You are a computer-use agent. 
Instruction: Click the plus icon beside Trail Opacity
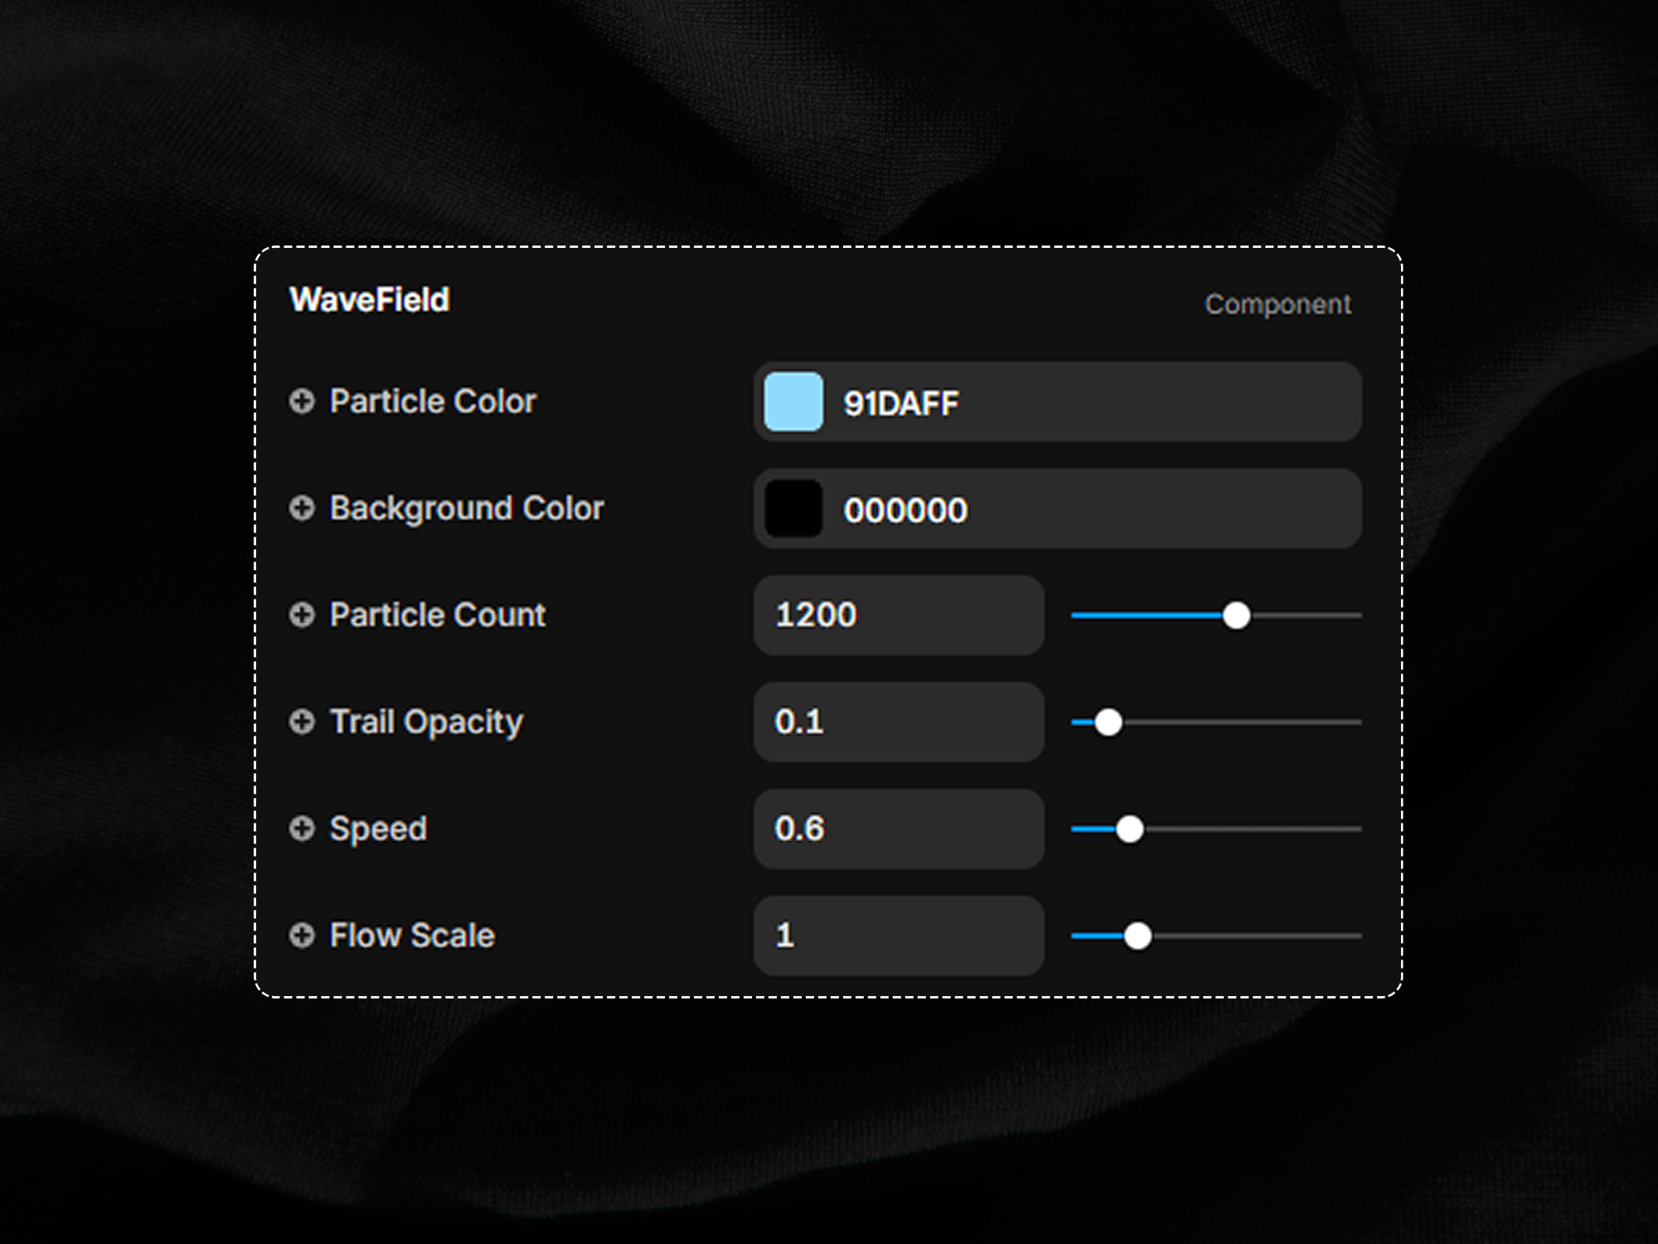[302, 722]
